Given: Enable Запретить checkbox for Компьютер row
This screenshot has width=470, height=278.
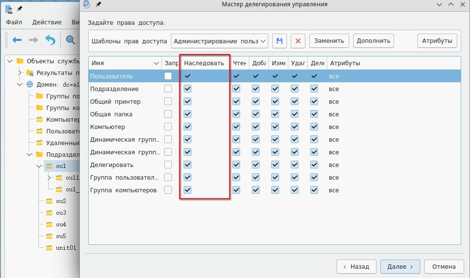Looking at the screenshot, I should [168, 127].
